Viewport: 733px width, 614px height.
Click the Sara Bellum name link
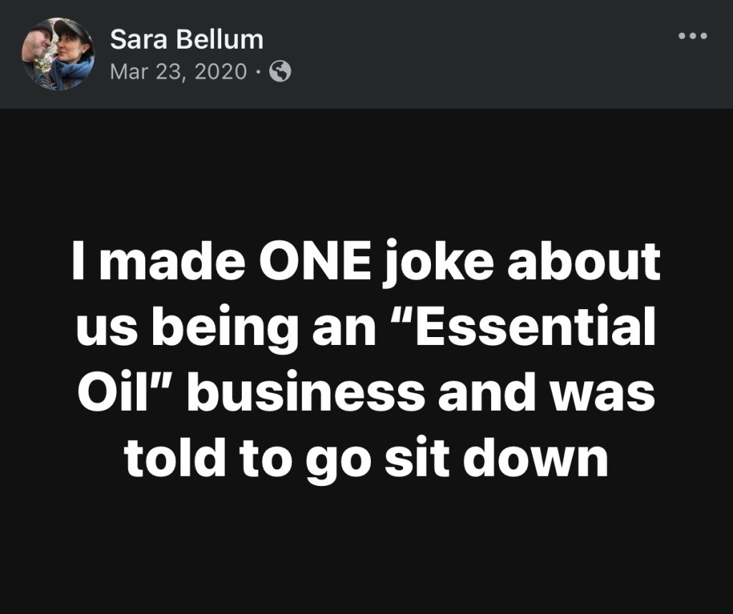click(x=187, y=40)
